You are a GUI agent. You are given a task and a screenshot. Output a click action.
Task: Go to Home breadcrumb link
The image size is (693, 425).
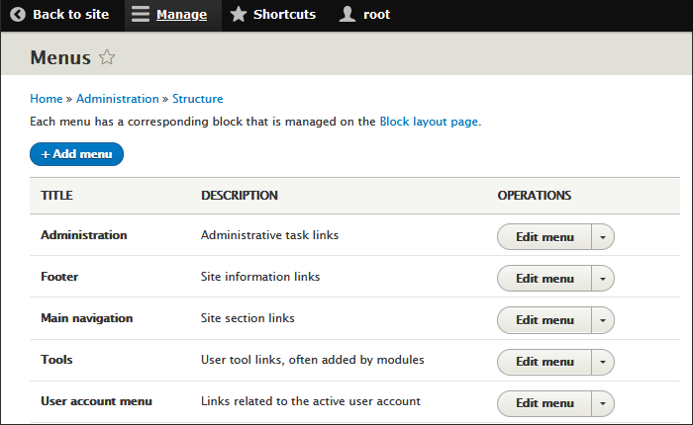click(46, 99)
